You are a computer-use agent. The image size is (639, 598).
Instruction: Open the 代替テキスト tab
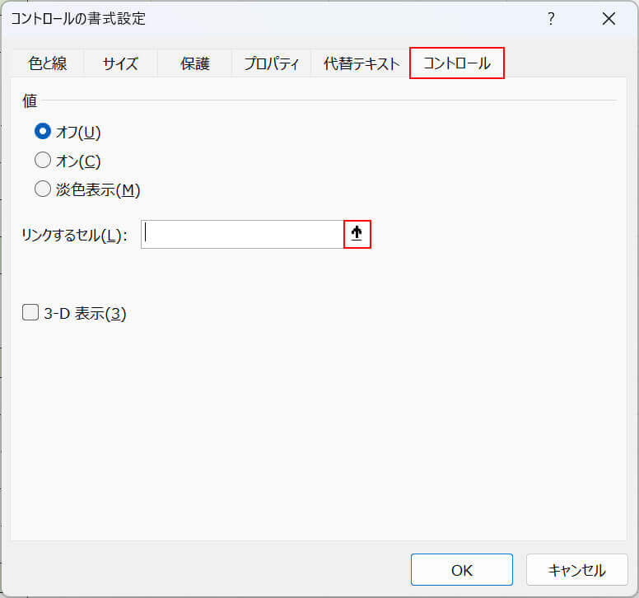pos(361,63)
